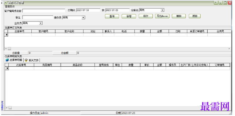Click the 地址 column header

tap(93, 31)
